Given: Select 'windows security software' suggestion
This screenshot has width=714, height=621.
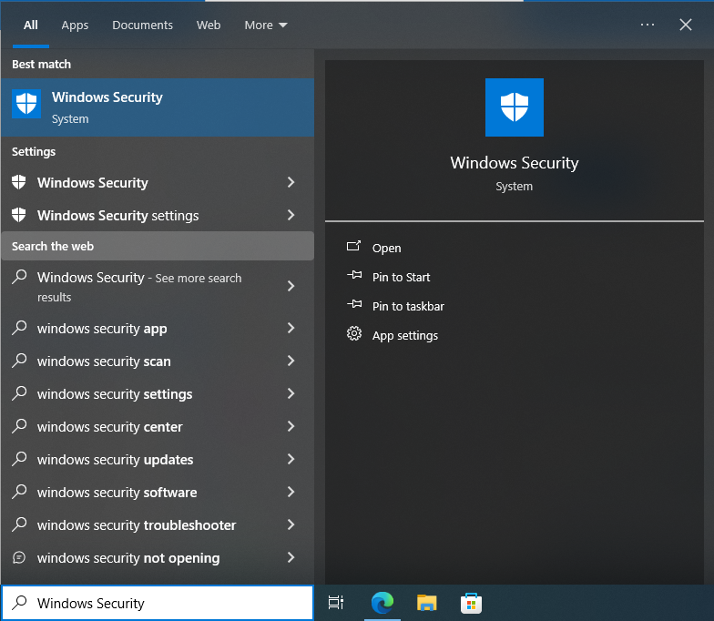Looking at the screenshot, I should tap(117, 492).
